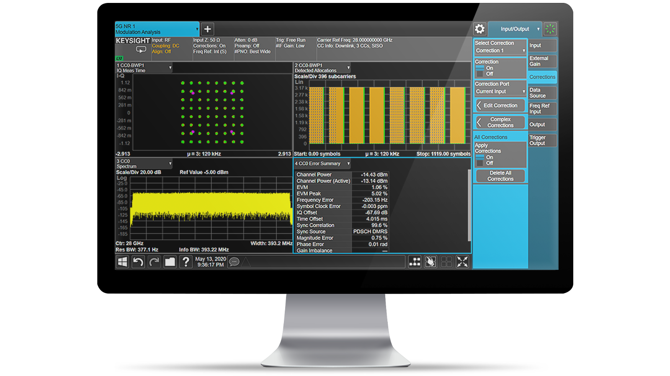Add a new screen with plus button
Image resolution: width=670 pixels, height=376 pixels.
point(207,29)
